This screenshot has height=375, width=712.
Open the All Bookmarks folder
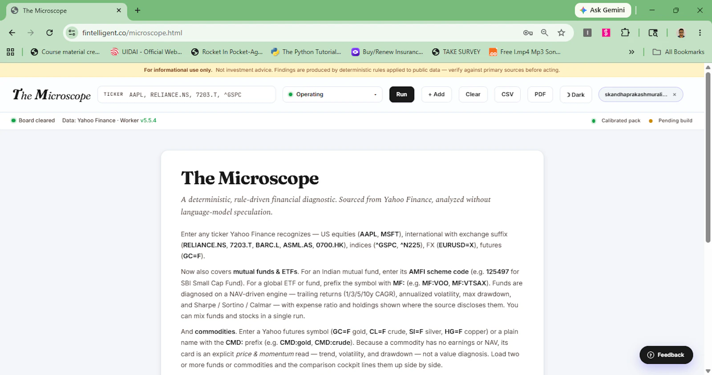(679, 52)
